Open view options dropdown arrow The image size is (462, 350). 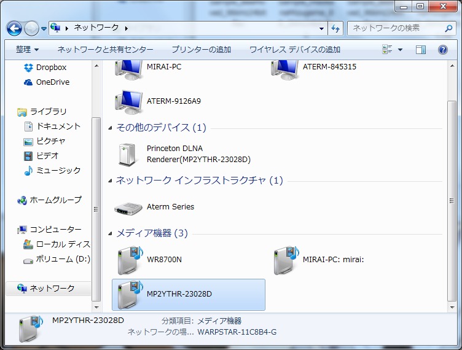click(x=400, y=50)
